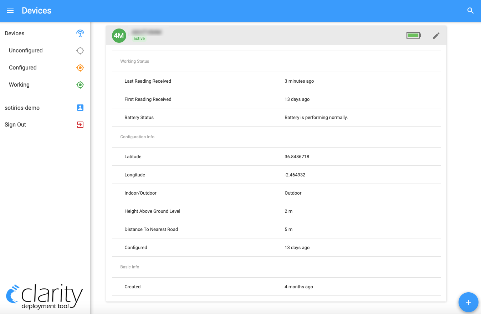Select Devices in the sidebar
481x314 pixels.
click(15, 34)
